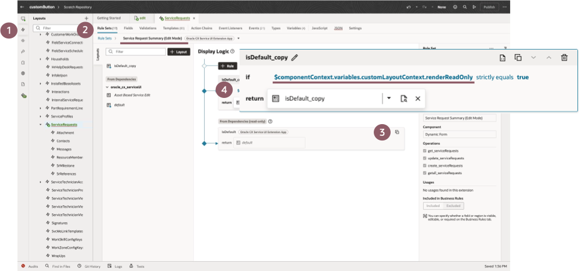Image resolution: width=579 pixels, height=271 pixels.
Task: Click the undo icon in header
Action: pyautogui.click(x=409, y=7)
